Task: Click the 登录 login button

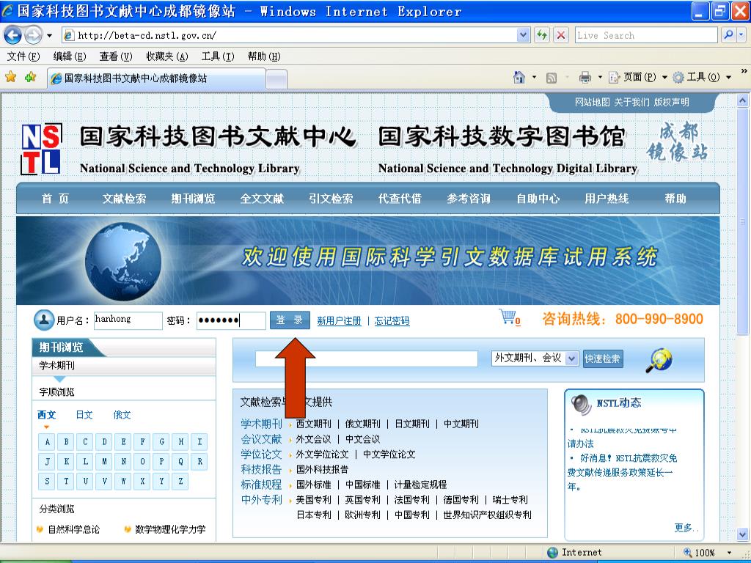Action: [x=290, y=320]
